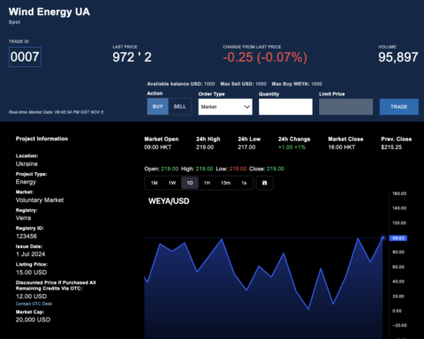Click the Quantity input field
Image resolution: width=424 pixels, height=339 pixels.
pyautogui.click(x=285, y=107)
